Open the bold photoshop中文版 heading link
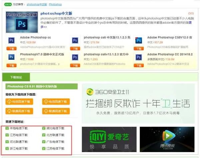Viewport: 200px width, 158px height. click(56, 14)
